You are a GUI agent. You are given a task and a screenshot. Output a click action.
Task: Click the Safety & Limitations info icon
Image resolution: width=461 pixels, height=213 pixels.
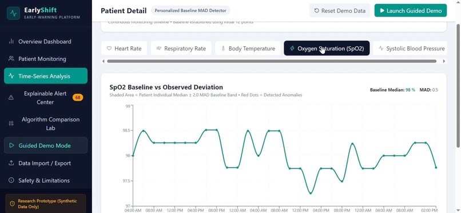[11, 180]
